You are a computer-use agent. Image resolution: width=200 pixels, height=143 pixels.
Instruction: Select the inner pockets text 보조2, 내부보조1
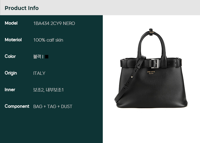click(48, 90)
